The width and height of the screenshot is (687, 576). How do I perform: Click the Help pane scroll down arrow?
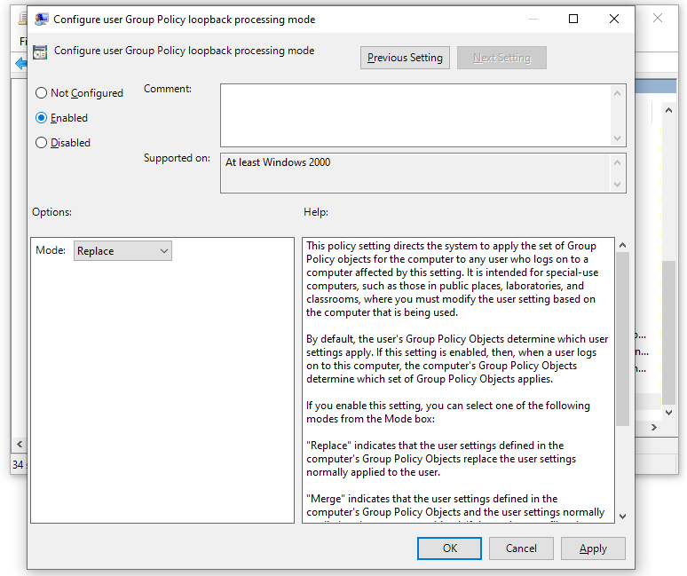[x=622, y=517]
